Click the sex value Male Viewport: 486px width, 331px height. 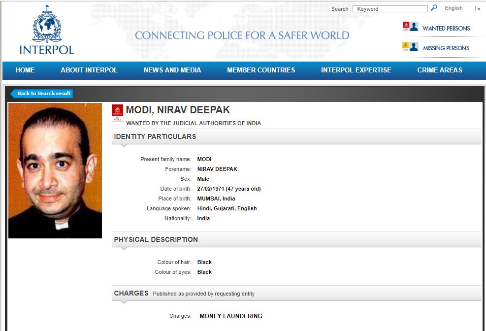point(203,179)
